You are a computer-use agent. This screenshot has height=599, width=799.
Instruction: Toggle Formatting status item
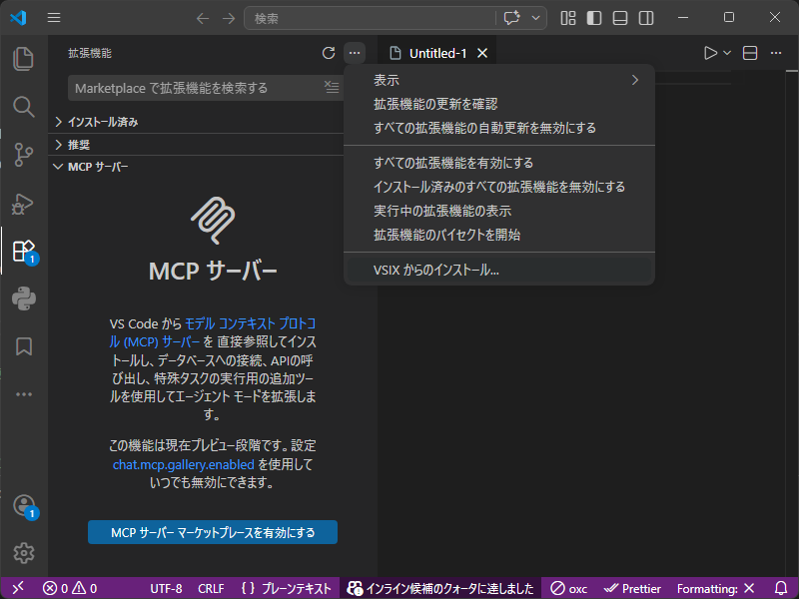click(x=715, y=589)
